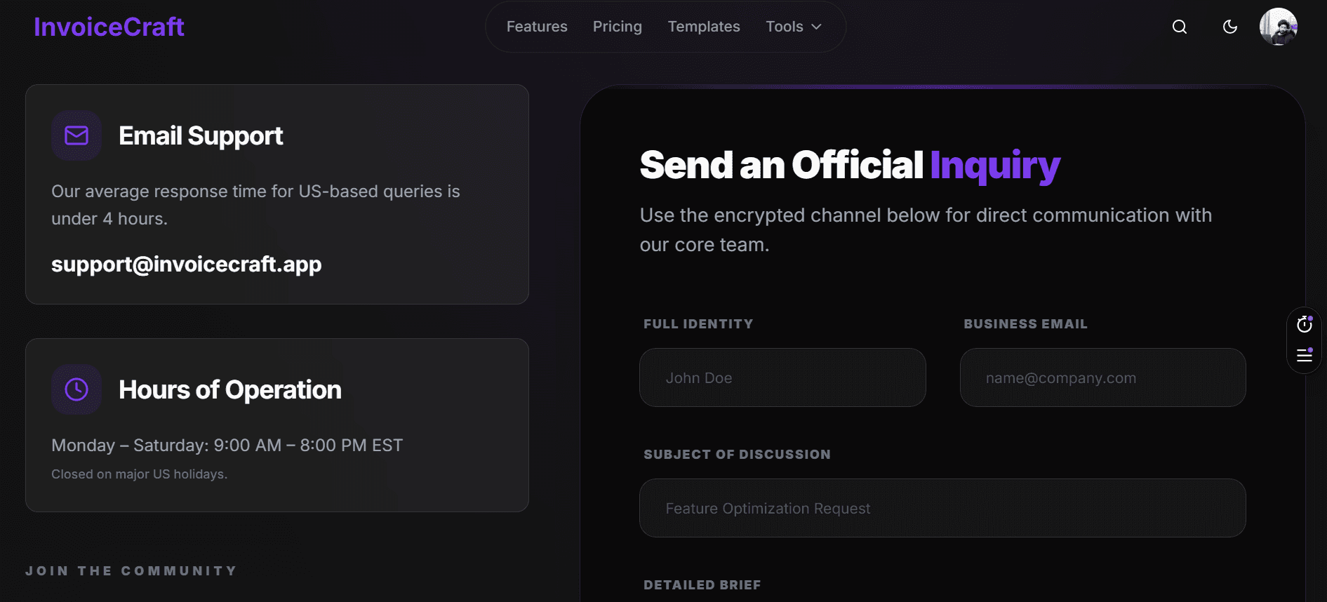Screen dimensions: 1327x602
Task: Click the Email Support card heading
Action: coord(201,135)
